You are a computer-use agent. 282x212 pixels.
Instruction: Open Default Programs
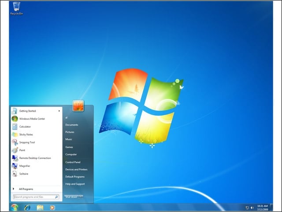pyautogui.click(x=75, y=177)
